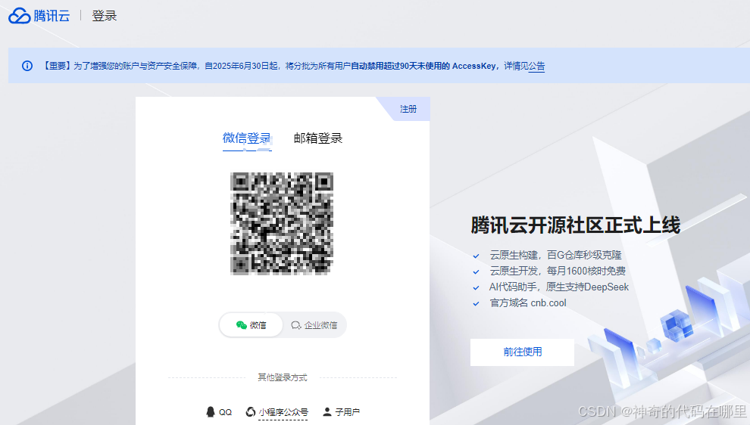Log in via 小程序公众号

pyautogui.click(x=277, y=411)
